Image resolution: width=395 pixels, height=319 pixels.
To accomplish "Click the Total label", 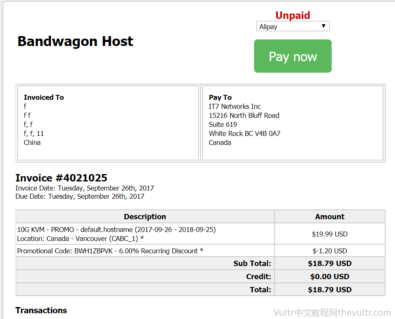I will pyautogui.click(x=260, y=289).
